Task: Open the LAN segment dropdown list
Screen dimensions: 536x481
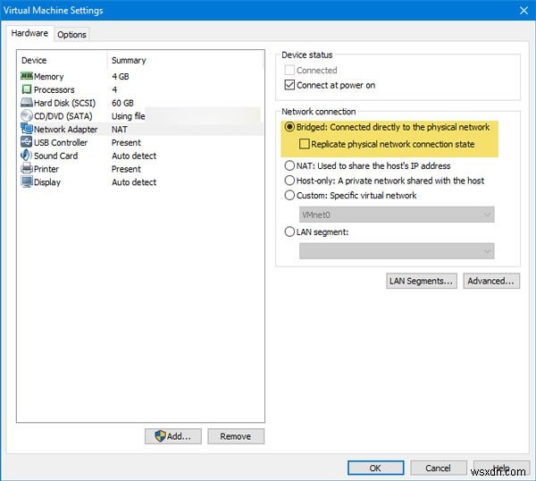Action: 397,251
